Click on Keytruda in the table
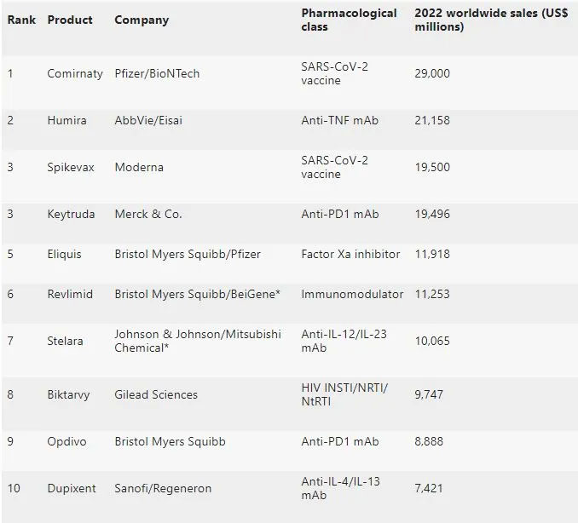Screen dimensions: 578x523 (71, 214)
